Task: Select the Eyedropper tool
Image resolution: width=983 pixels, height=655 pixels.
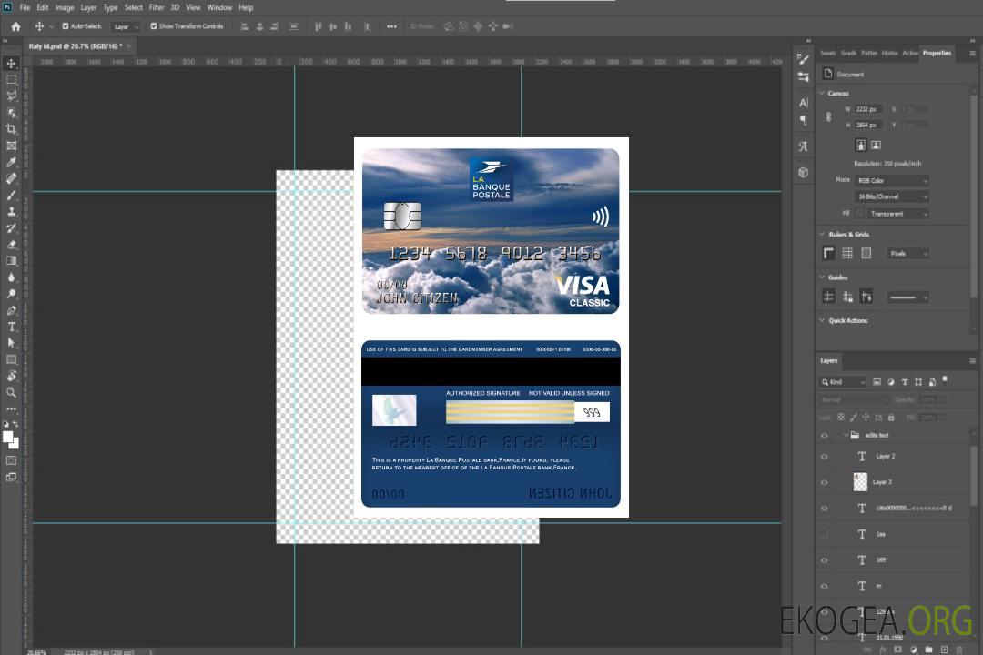Action: click(x=11, y=162)
